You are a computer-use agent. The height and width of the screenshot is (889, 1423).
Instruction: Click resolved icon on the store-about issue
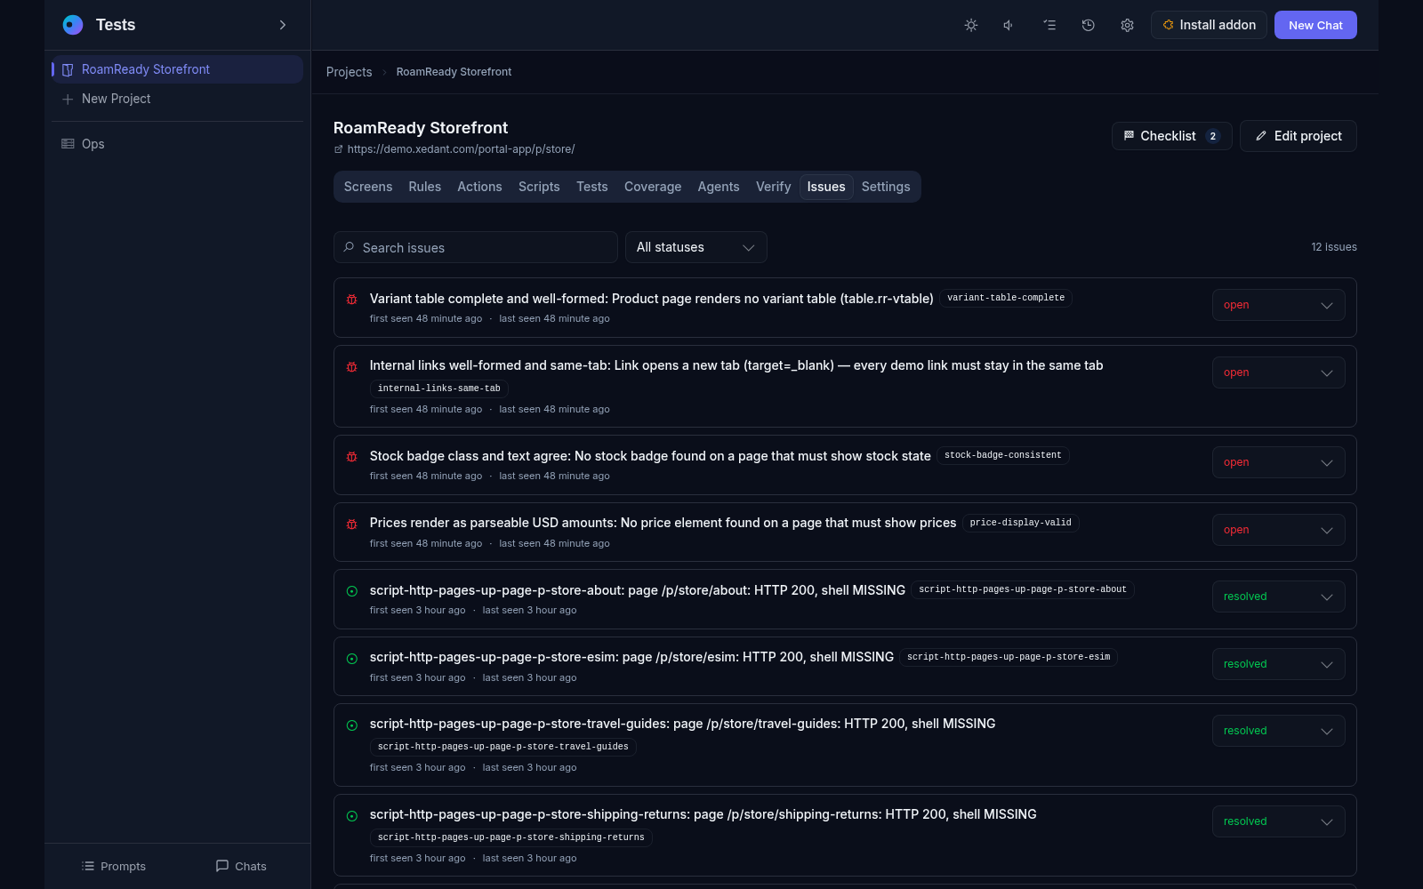pyautogui.click(x=352, y=591)
